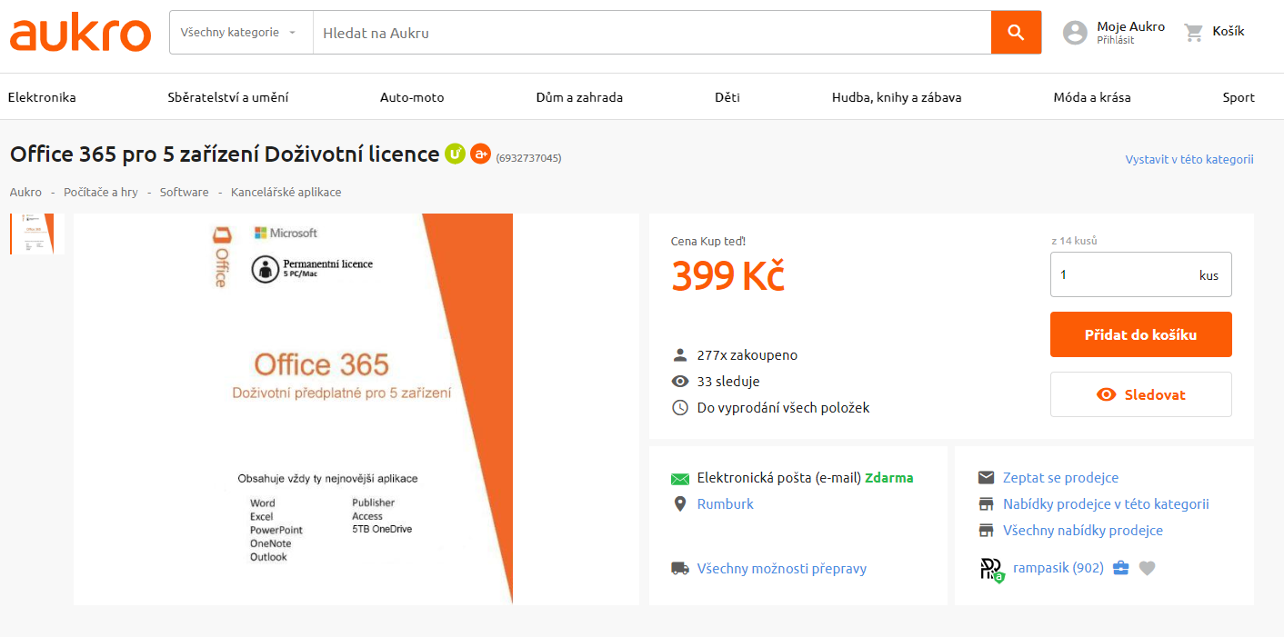Click the store icon beside Všechny nabídky prodejce
This screenshot has width=1284, height=637.
click(x=986, y=531)
